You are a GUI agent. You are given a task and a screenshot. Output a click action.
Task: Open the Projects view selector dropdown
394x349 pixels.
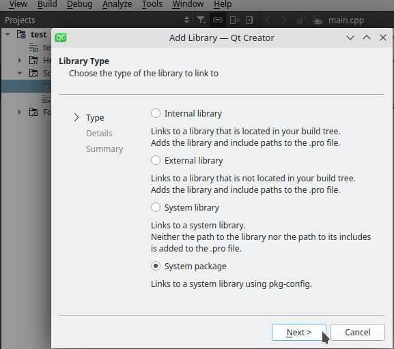click(x=186, y=20)
